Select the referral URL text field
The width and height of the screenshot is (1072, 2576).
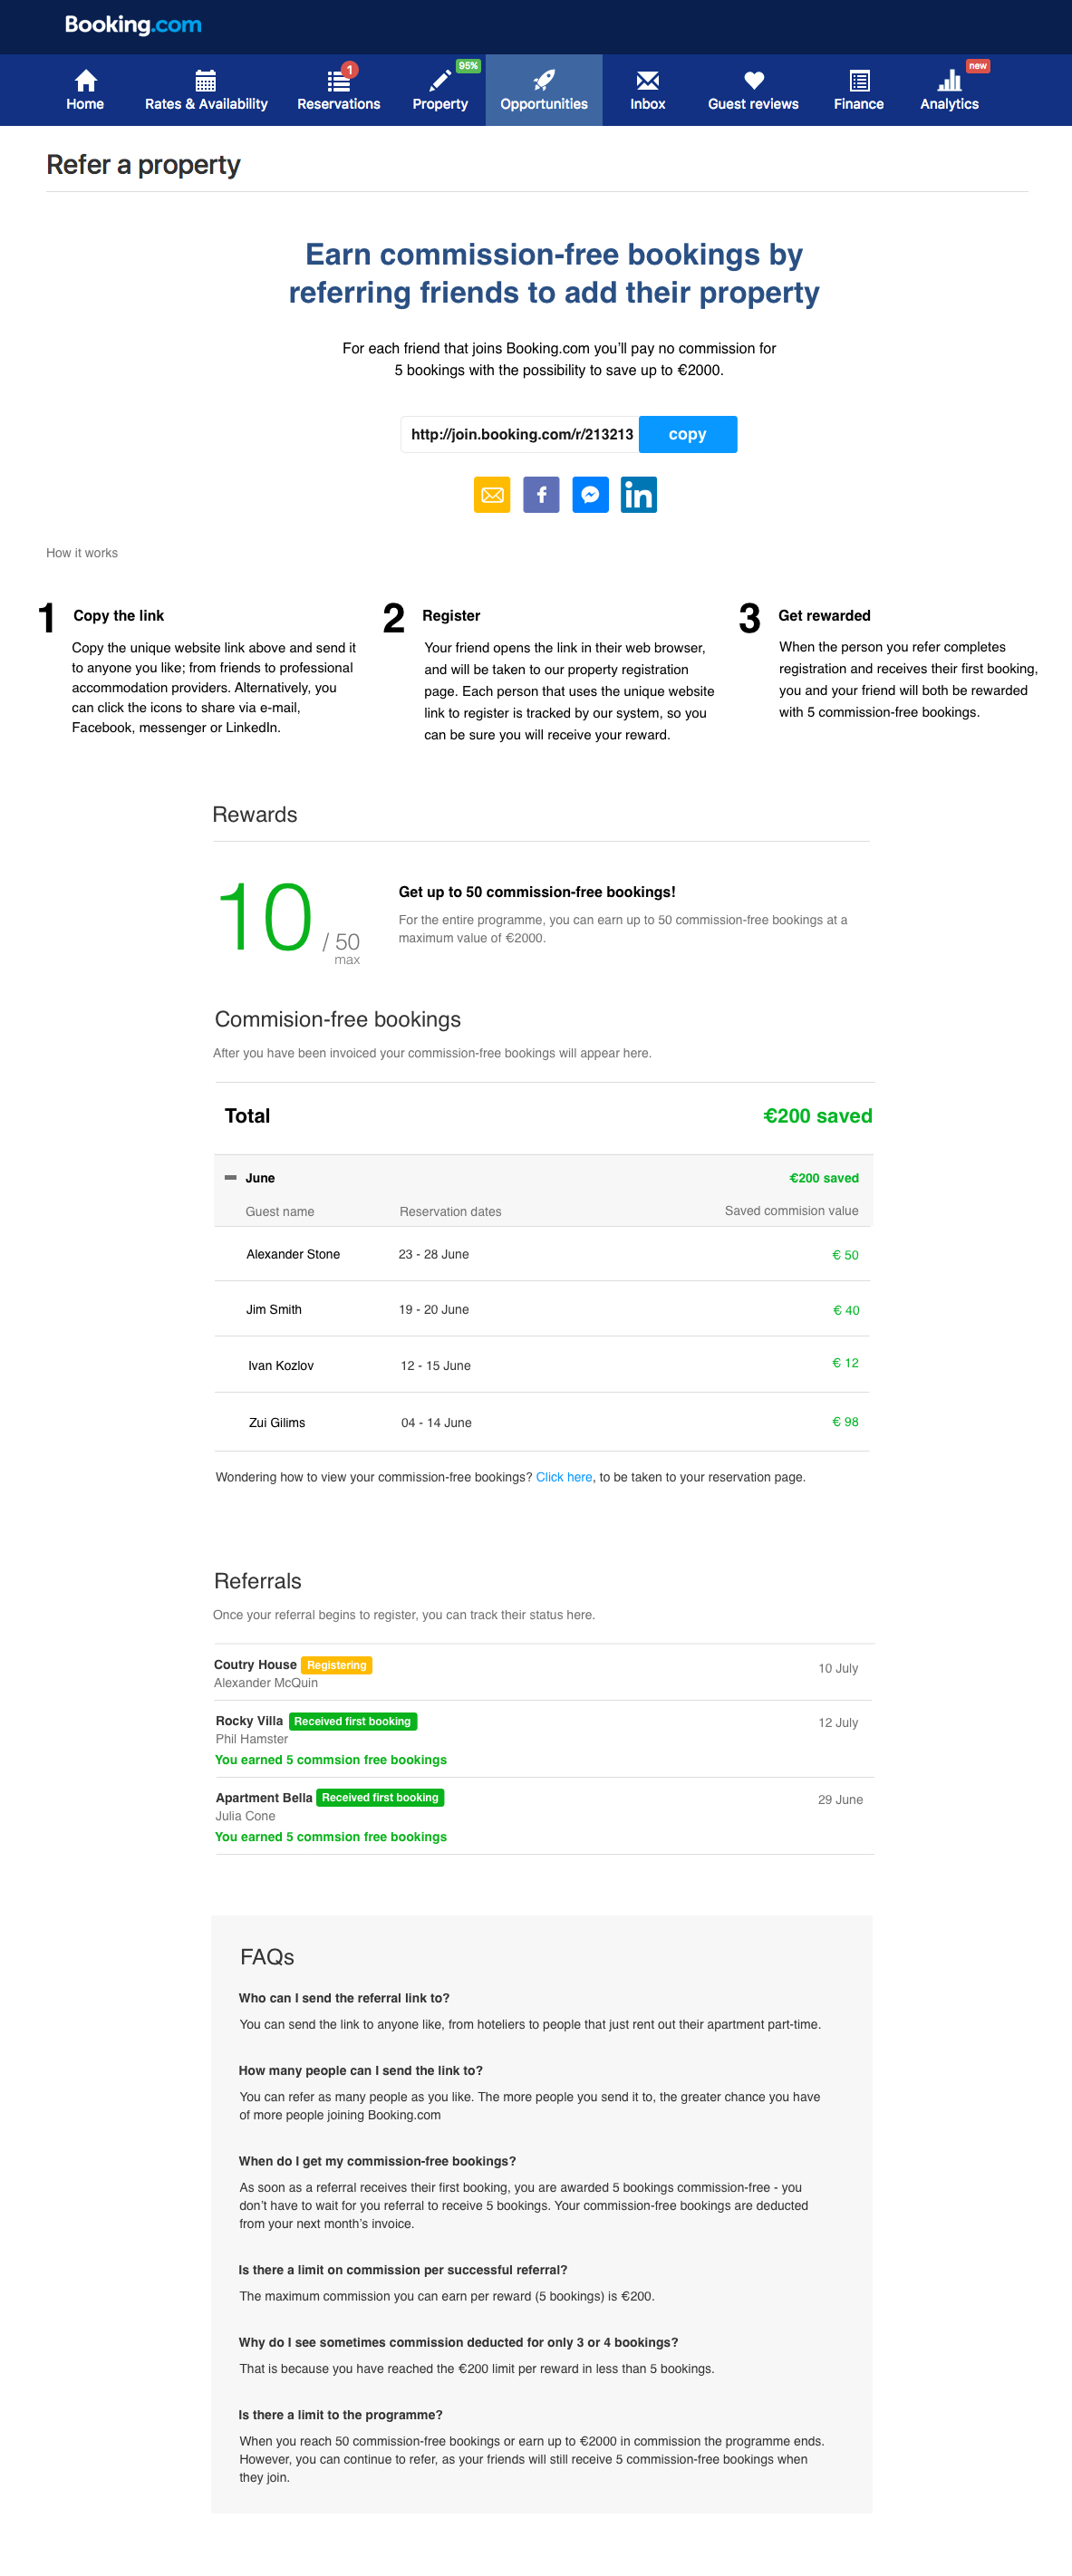[x=520, y=434]
